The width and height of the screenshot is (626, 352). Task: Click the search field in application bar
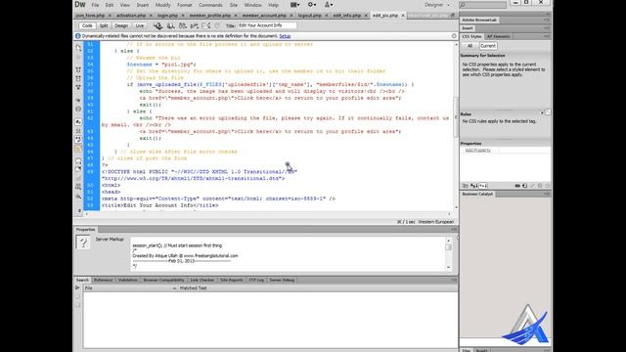(x=482, y=5)
